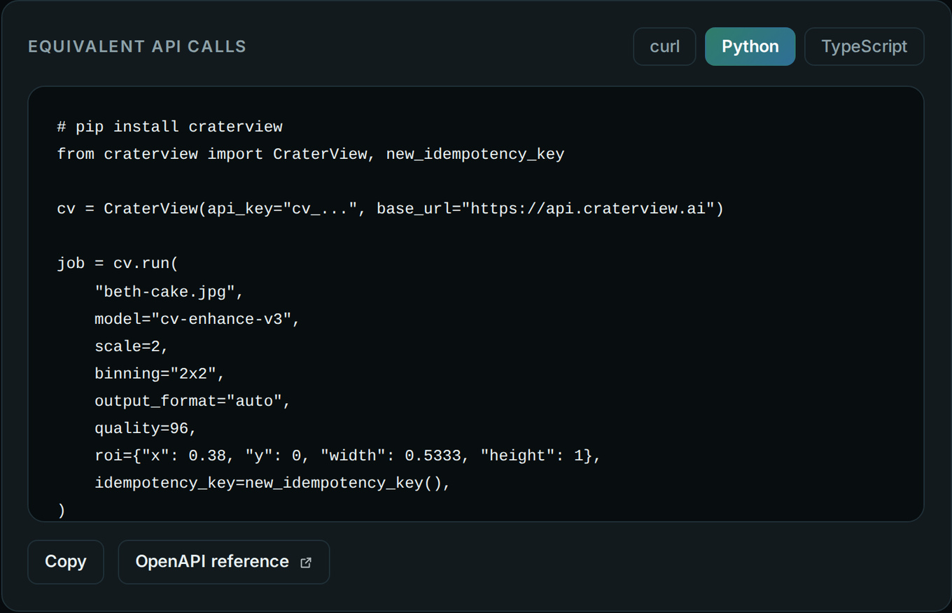The width and height of the screenshot is (952, 613).
Task: Click the '# pip install craterview' comment line
Action: [x=170, y=127]
